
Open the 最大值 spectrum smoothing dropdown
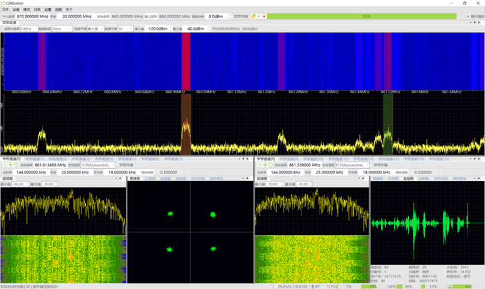[95, 29]
